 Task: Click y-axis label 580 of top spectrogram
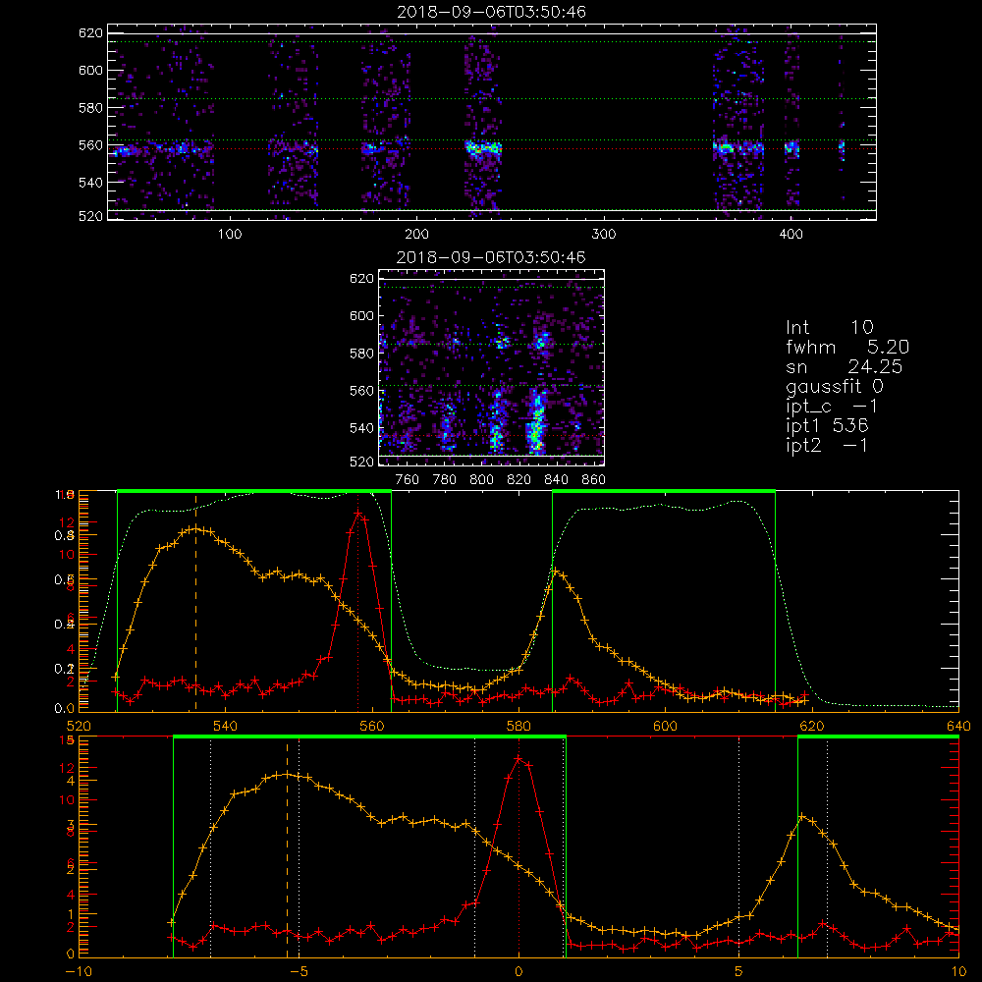point(90,108)
